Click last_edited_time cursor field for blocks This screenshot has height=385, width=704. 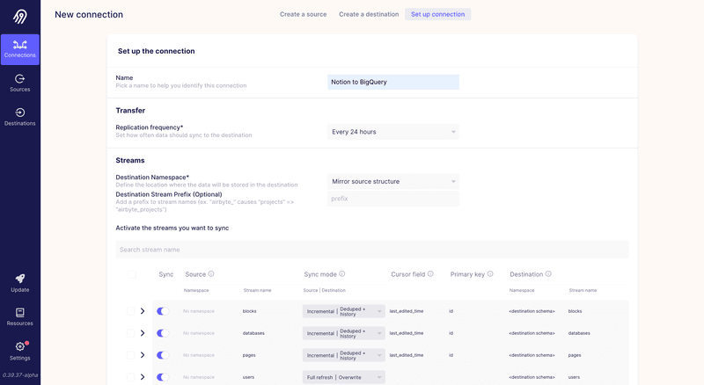[x=407, y=311]
